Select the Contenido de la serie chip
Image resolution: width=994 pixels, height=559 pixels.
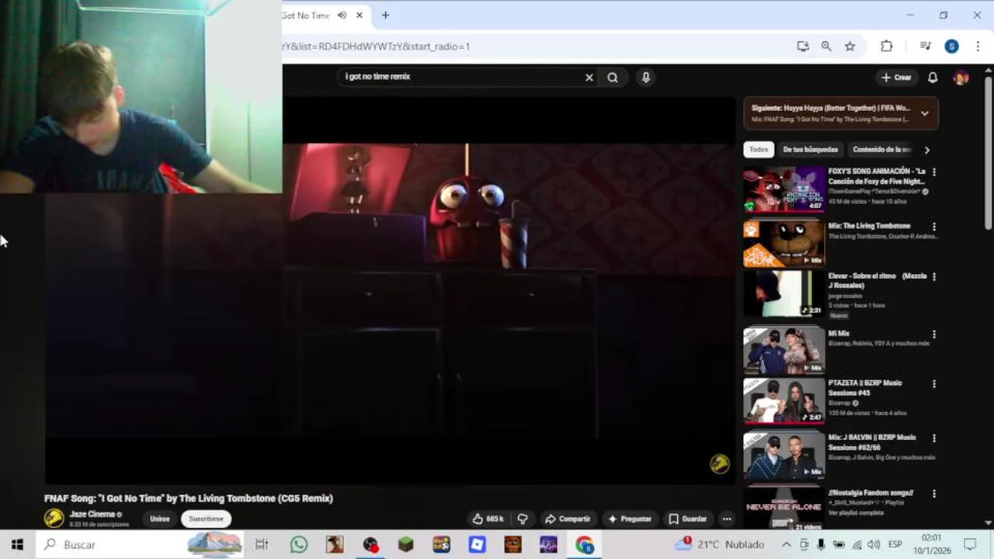point(881,149)
